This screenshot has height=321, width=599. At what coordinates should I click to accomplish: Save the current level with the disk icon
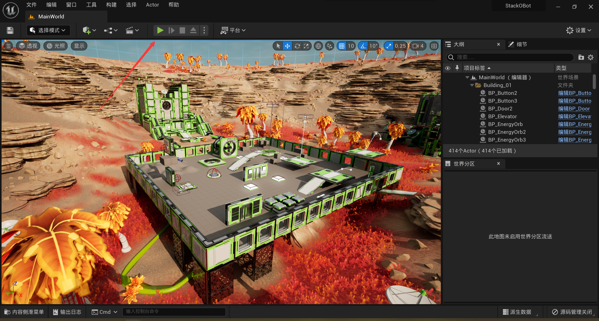[x=10, y=30]
